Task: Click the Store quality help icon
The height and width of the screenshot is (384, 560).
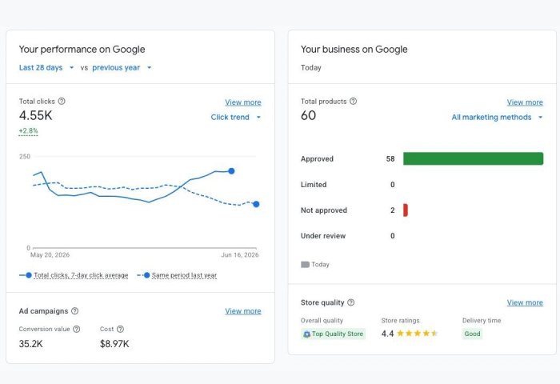Action: pos(351,302)
